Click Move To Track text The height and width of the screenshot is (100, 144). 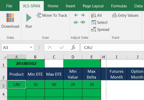pos(55,15)
